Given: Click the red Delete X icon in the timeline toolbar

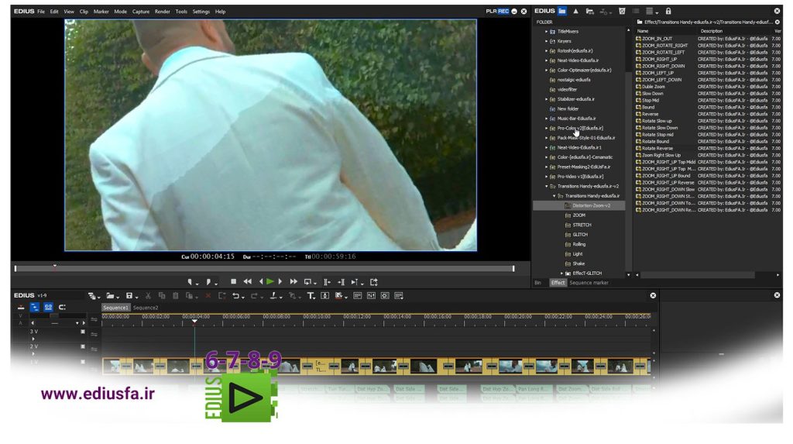Looking at the screenshot, I should (208, 296).
